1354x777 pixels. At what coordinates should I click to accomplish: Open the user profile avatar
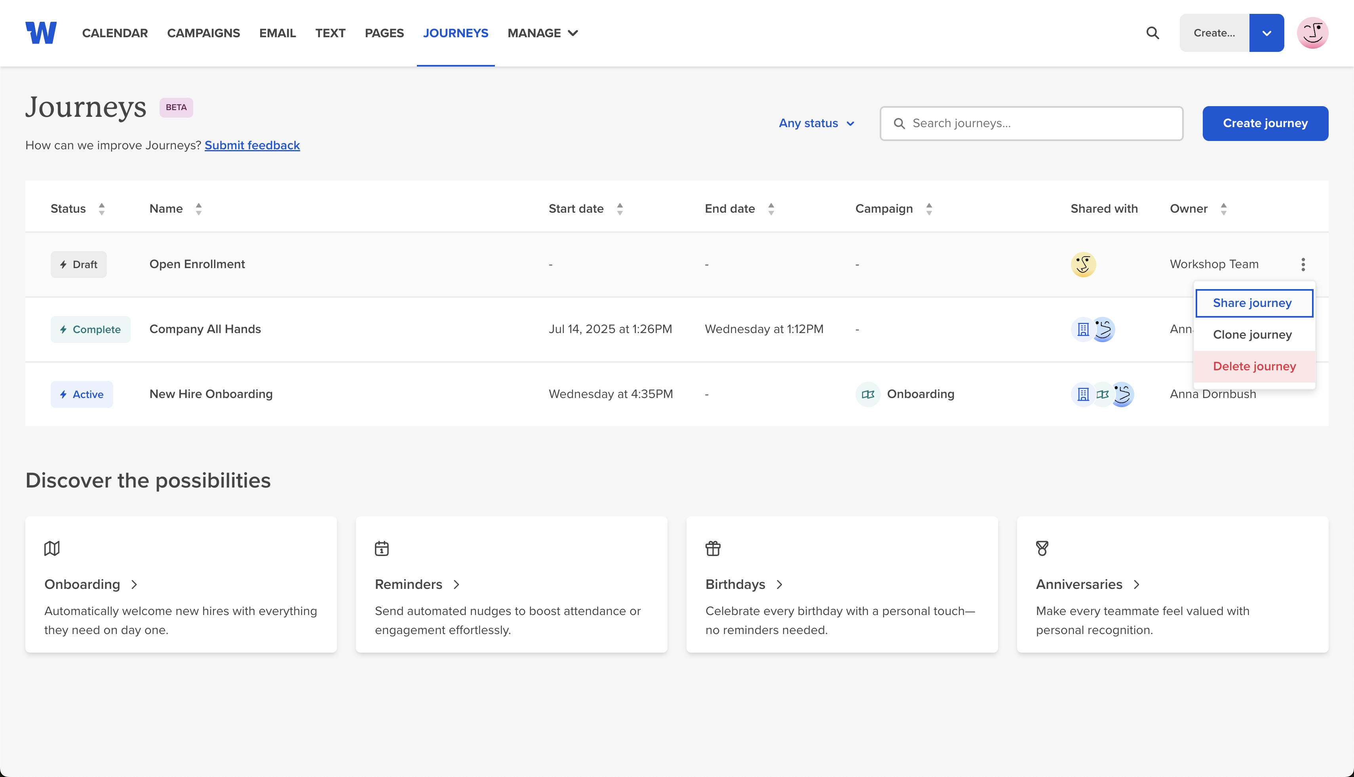point(1312,33)
